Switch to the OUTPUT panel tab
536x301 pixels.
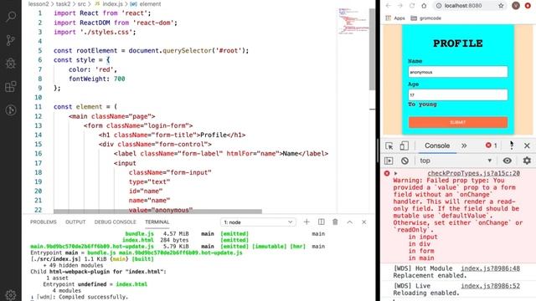(75, 222)
